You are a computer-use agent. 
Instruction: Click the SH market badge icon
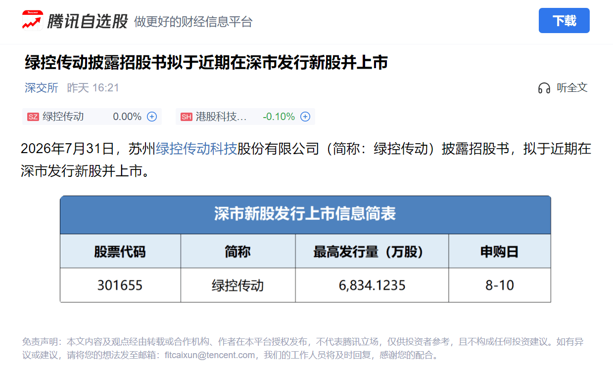point(187,117)
